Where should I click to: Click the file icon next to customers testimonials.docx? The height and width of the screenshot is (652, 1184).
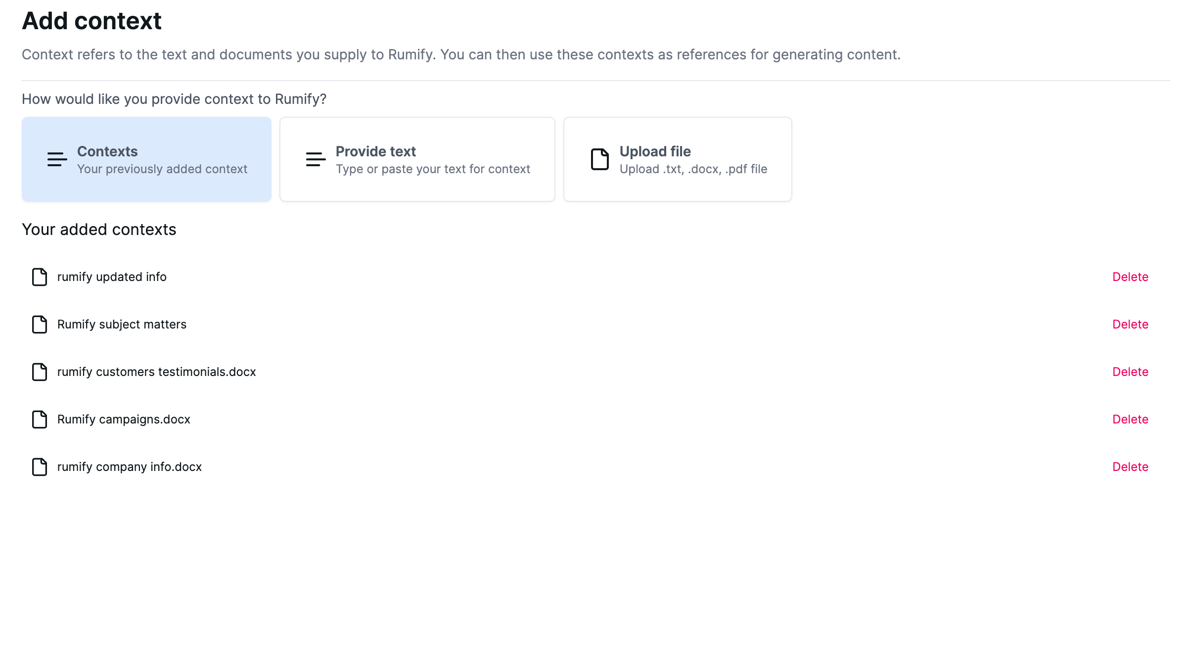[x=40, y=372]
